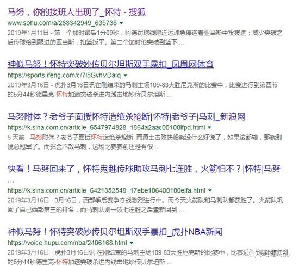Click snippet starting '2019年1月11日 - 第一个加时'
Viewport: 299px width, 266px height.
point(145,33)
